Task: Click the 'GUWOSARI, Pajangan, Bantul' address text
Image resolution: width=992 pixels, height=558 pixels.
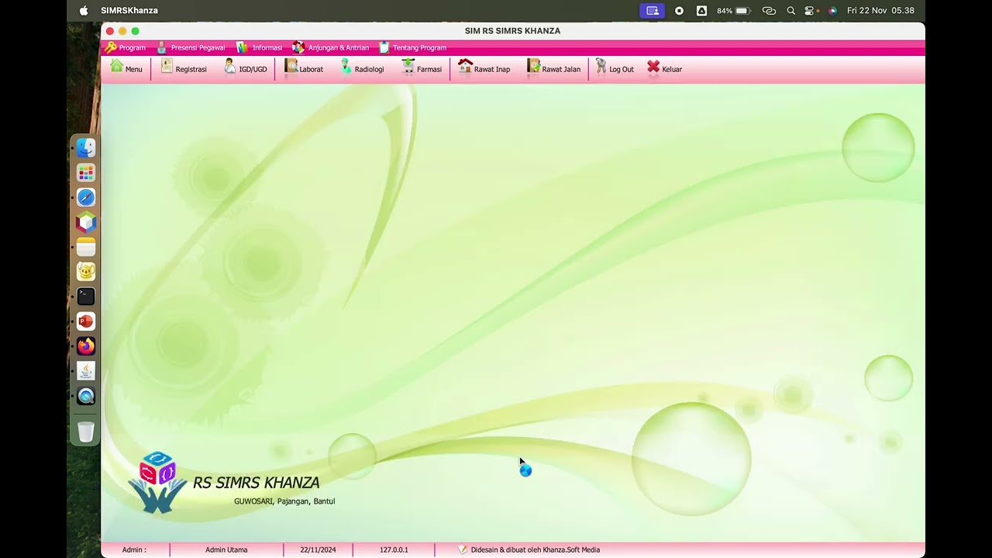Action: coord(284,501)
